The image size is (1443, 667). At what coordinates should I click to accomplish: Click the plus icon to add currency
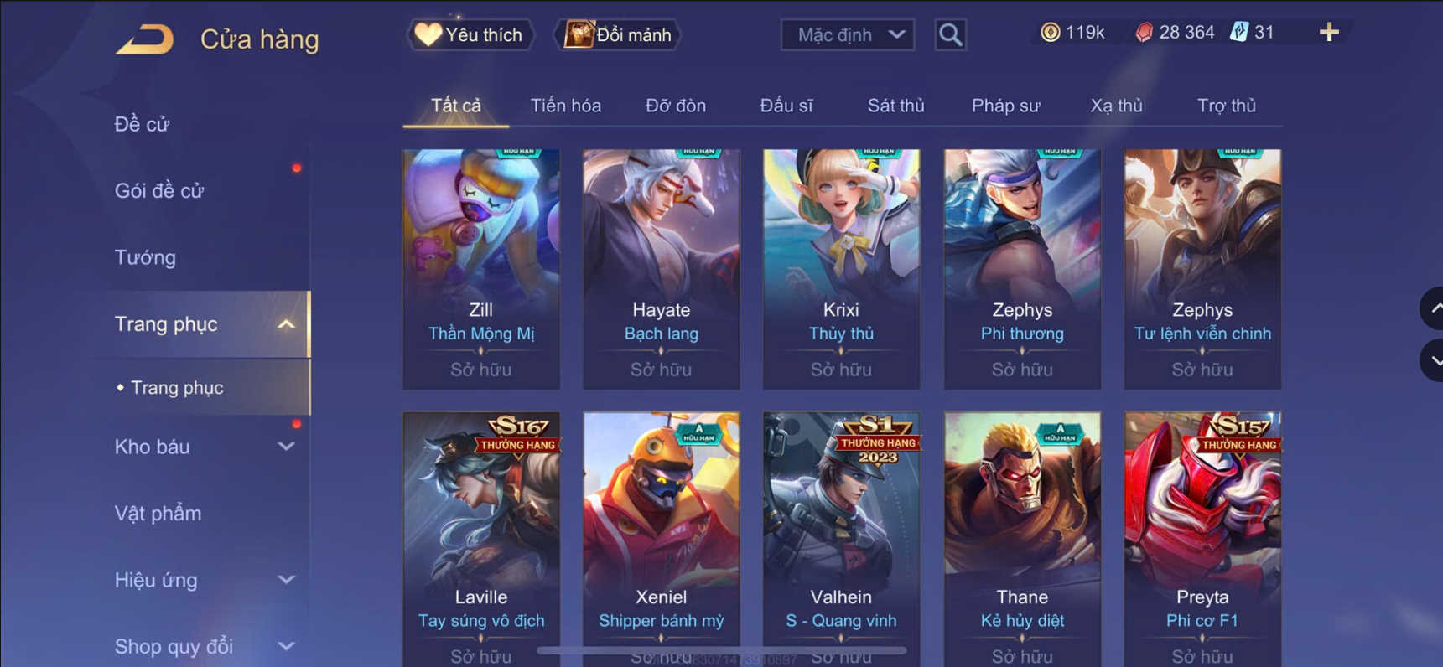pos(1329,33)
